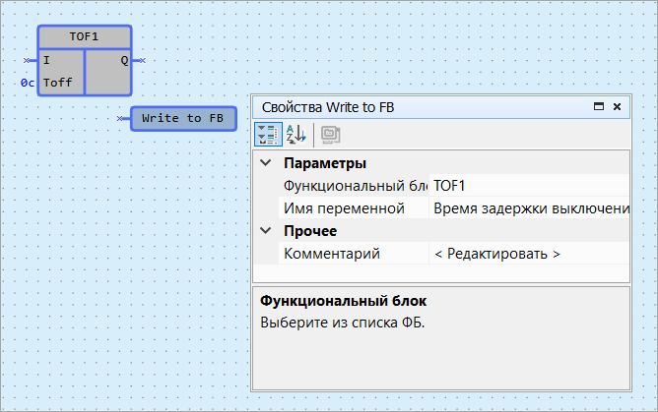This screenshot has width=658, height=412.
Task: Click the I input pin of TOF1
Action: (30, 60)
